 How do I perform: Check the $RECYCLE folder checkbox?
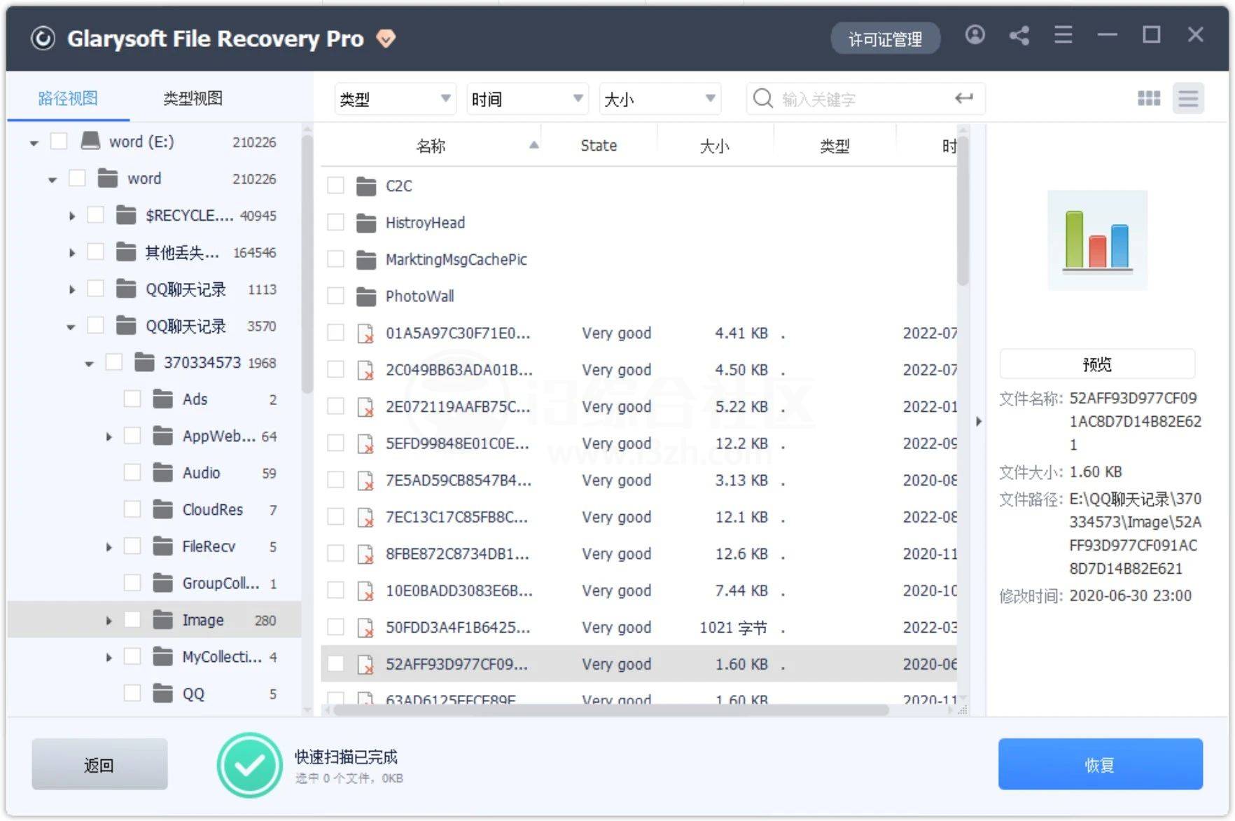pos(95,215)
